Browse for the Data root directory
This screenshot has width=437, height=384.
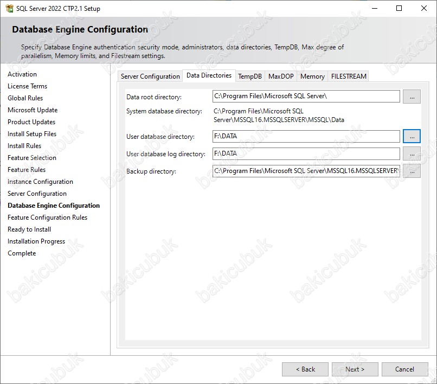(412, 97)
